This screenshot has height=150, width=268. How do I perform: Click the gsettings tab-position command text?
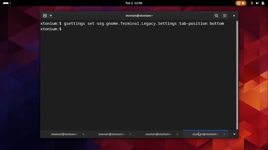pyautogui.click(x=144, y=23)
